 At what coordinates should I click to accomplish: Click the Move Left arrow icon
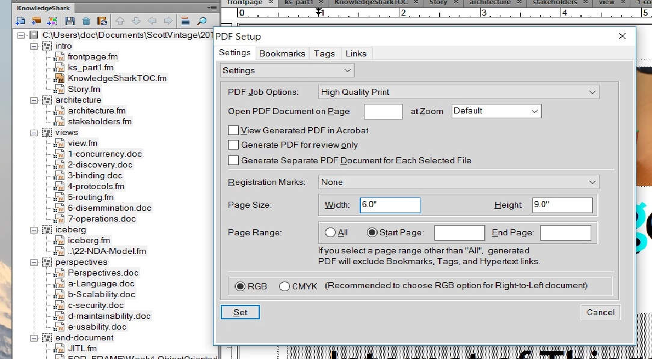point(152,21)
